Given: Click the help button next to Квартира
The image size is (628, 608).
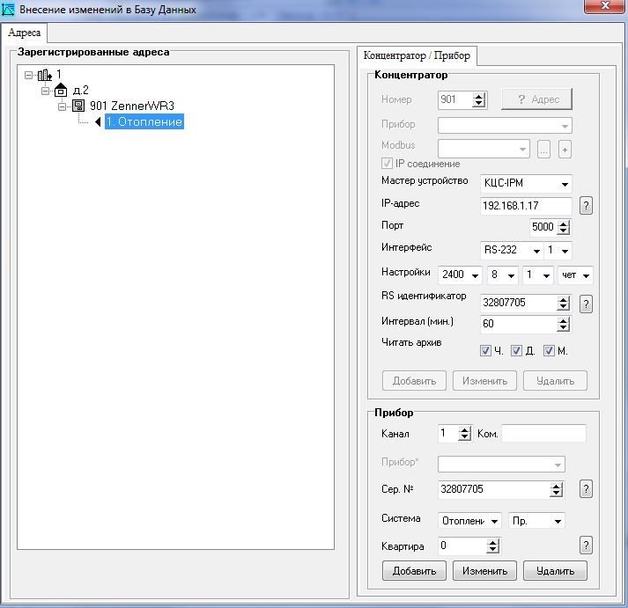Looking at the screenshot, I should pos(586,546).
